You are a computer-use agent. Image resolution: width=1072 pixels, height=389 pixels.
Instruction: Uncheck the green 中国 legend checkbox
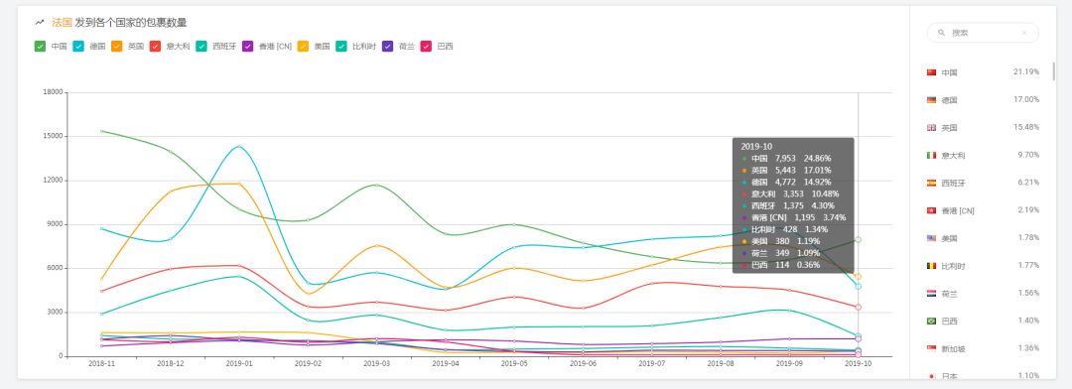click(x=41, y=47)
